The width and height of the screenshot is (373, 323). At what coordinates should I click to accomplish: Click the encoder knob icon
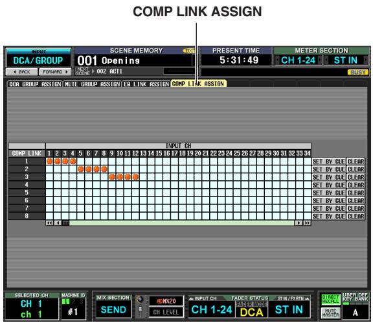click(x=141, y=299)
